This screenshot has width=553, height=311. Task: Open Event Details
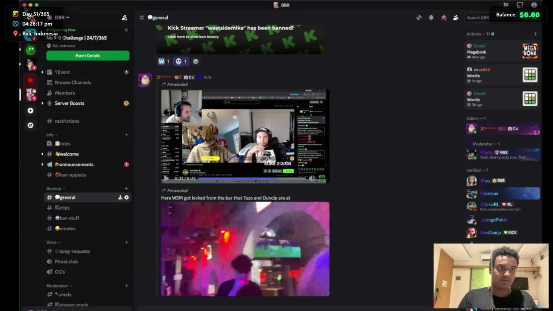88,56
